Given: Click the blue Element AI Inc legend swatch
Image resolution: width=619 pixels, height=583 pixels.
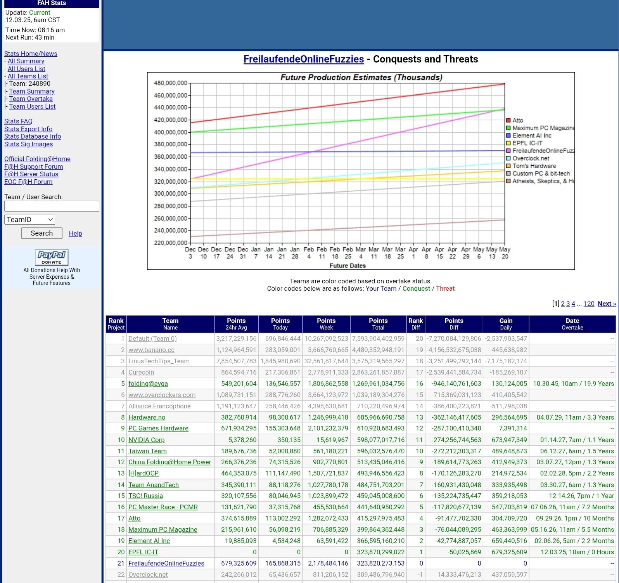Looking at the screenshot, I should click(508, 135).
